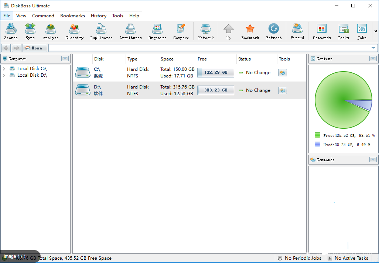Click the Organize toolbar icon
This screenshot has width=379, height=263.
pos(157,31)
